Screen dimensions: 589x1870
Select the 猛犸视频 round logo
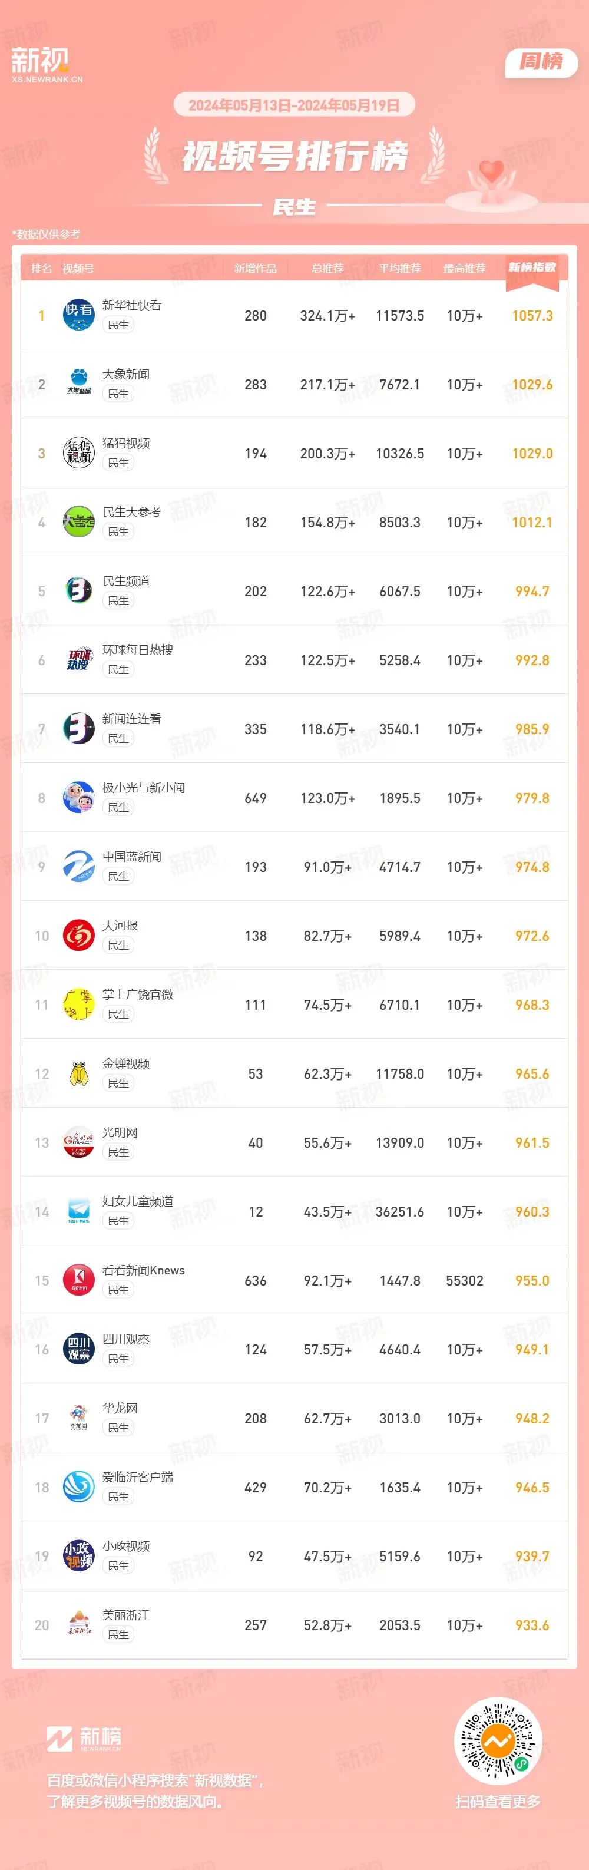click(78, 453)
